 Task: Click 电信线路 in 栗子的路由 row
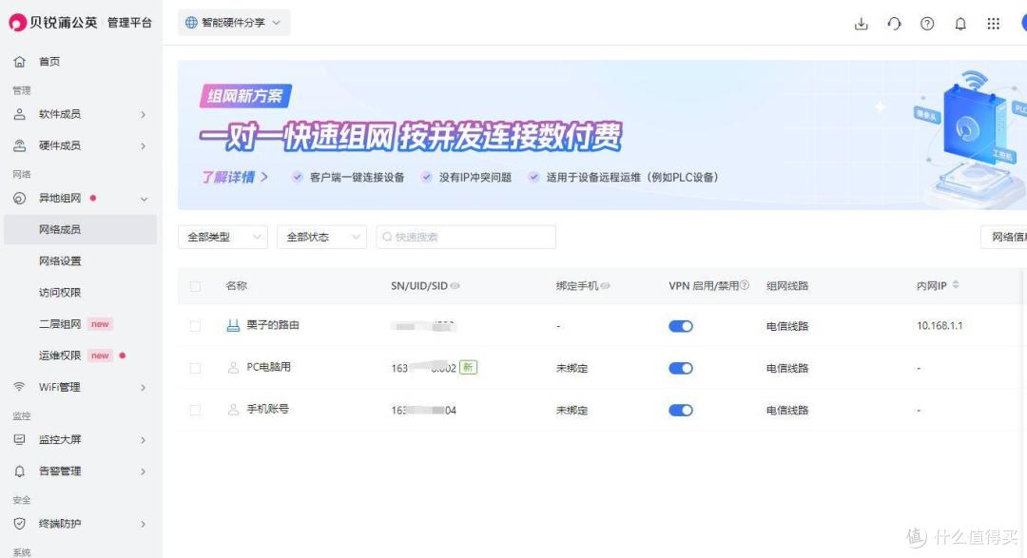point(787,326)
